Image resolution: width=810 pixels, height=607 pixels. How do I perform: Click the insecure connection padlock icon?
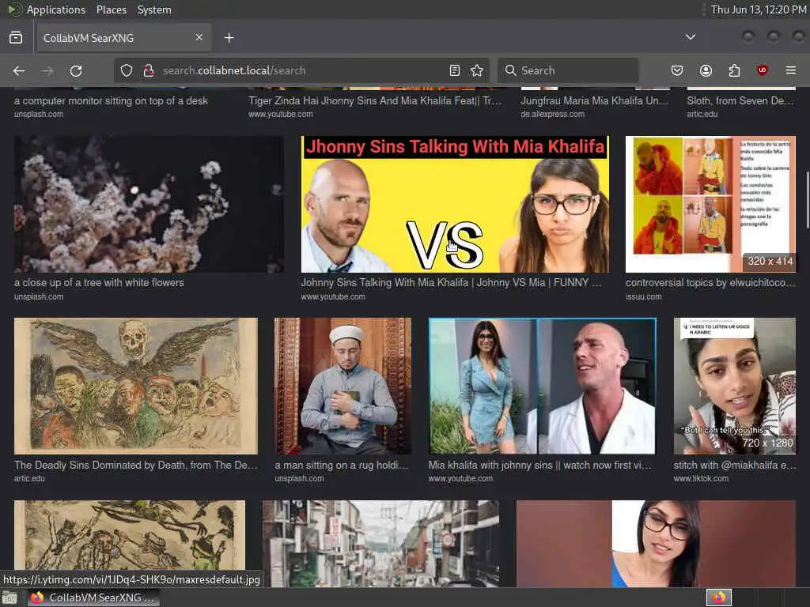pos(148,70)
